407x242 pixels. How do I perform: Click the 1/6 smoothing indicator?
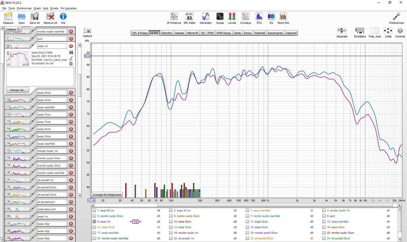coord(136,222)
